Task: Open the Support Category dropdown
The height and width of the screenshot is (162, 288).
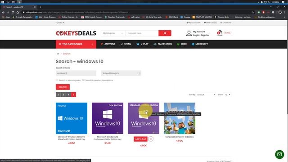Action: [x=121, y=73]
